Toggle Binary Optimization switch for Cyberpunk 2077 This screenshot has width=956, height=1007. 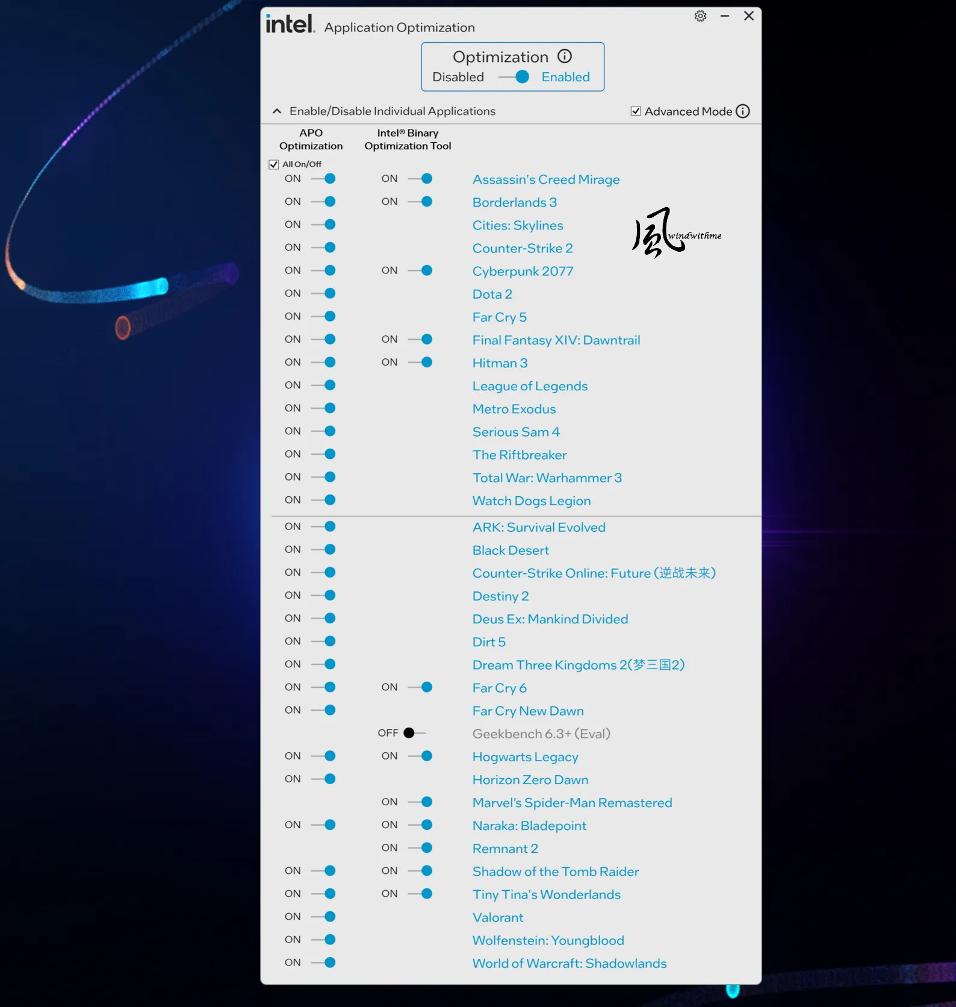[420, 270]
